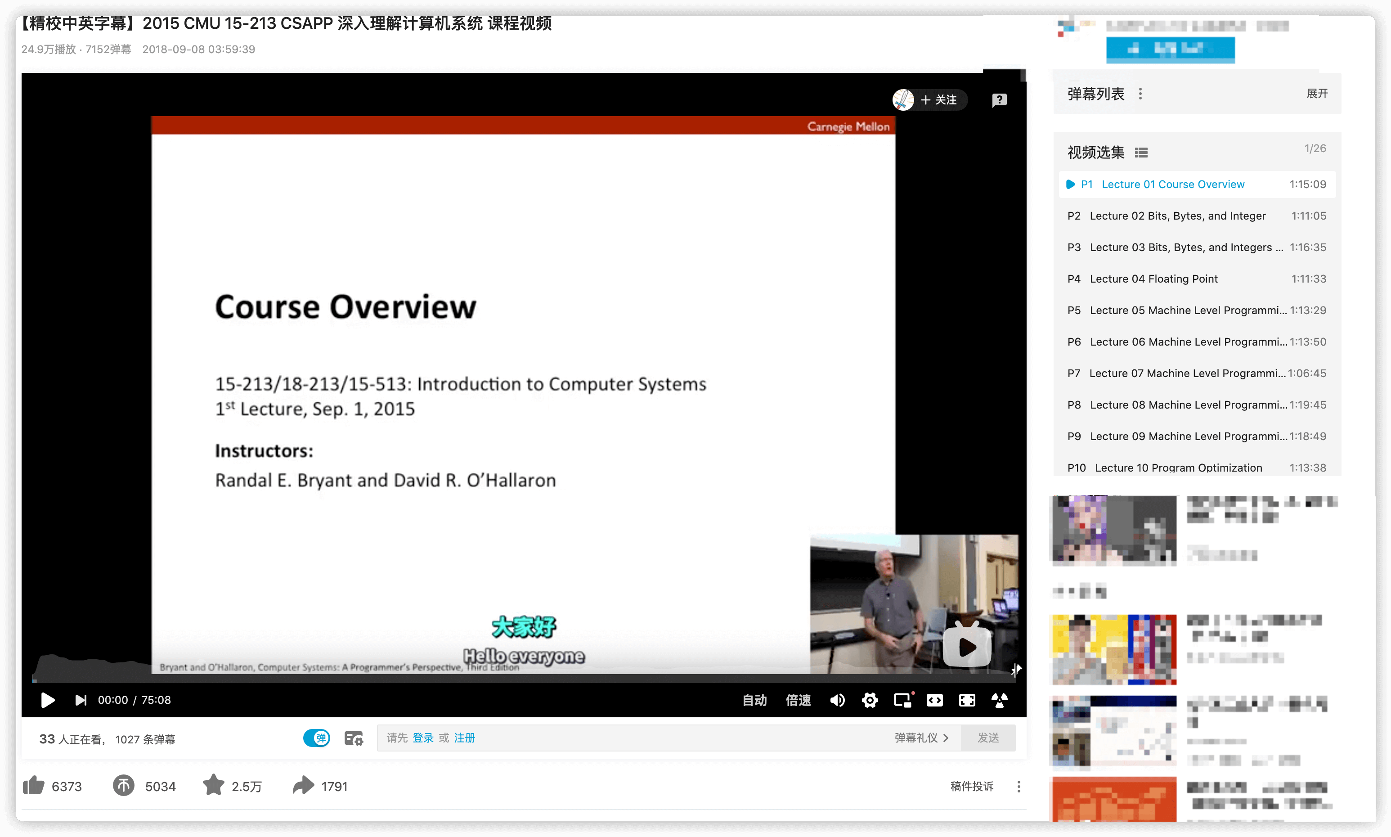Toggle the 视频选集 list view icon
Image resolution: width=1391 pixels, height=837 pixels.
click(x=1141, y=152)
